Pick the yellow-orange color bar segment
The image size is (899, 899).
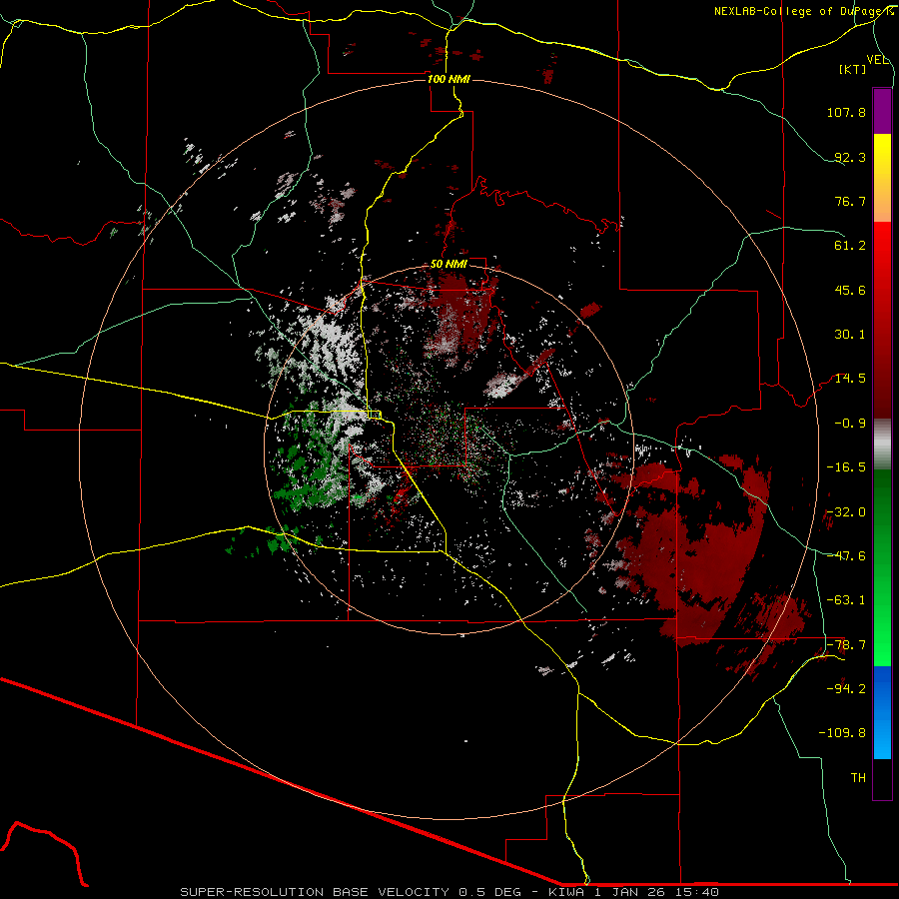coord(882,178)
